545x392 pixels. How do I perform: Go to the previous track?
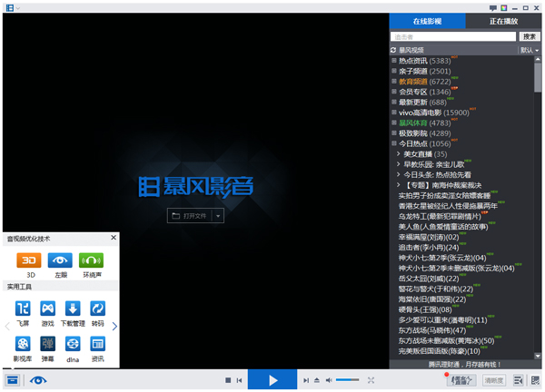(x=239, y=380)
